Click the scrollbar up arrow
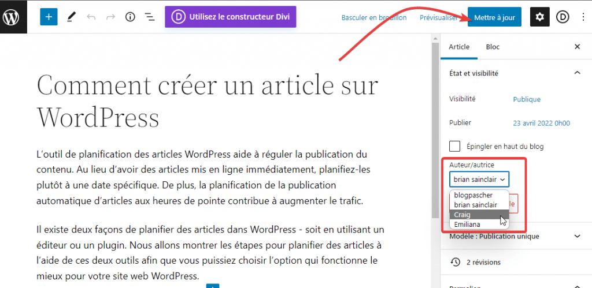 tap(435, 38)
